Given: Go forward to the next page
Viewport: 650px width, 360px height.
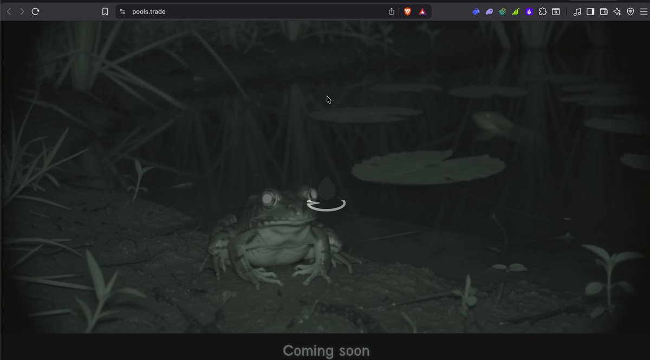Looking at the screenshot, I should 22,11.
